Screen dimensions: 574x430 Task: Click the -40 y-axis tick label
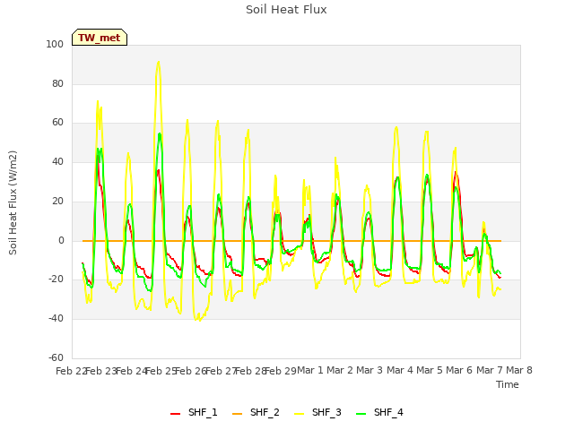pos(56,319)
